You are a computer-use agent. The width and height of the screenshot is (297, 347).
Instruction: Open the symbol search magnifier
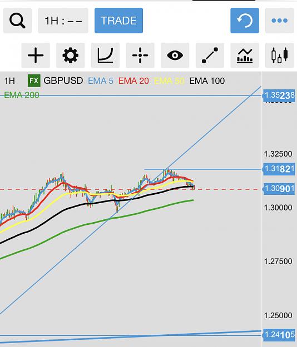pos(17,21)
